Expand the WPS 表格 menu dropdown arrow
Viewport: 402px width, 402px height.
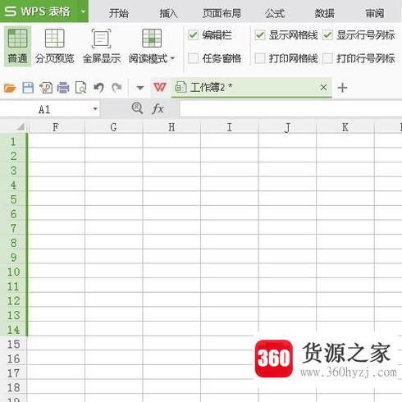click(83, 11)
